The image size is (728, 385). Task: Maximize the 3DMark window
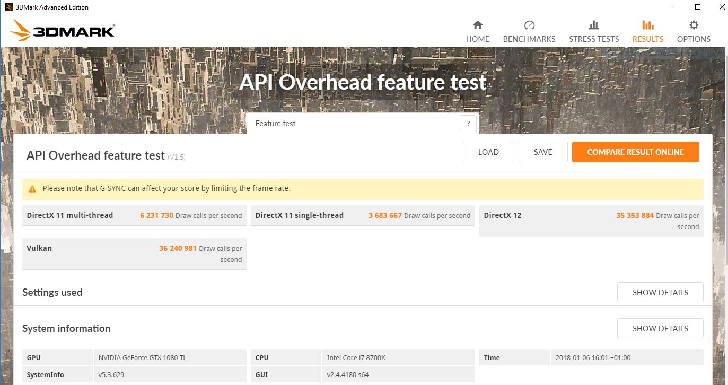tap(698, 7)
